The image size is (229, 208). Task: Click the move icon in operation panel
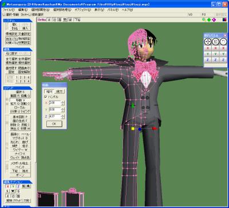tap(208, 41)
